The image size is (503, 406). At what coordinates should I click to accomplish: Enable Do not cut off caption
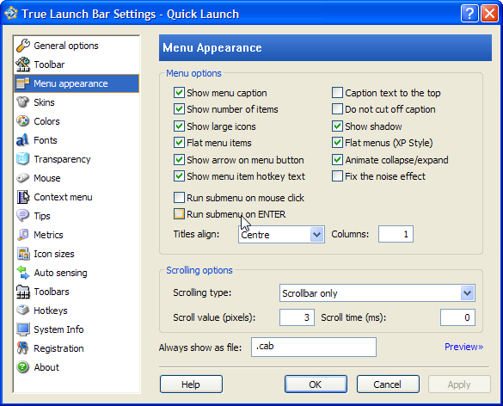click(337, 109)
